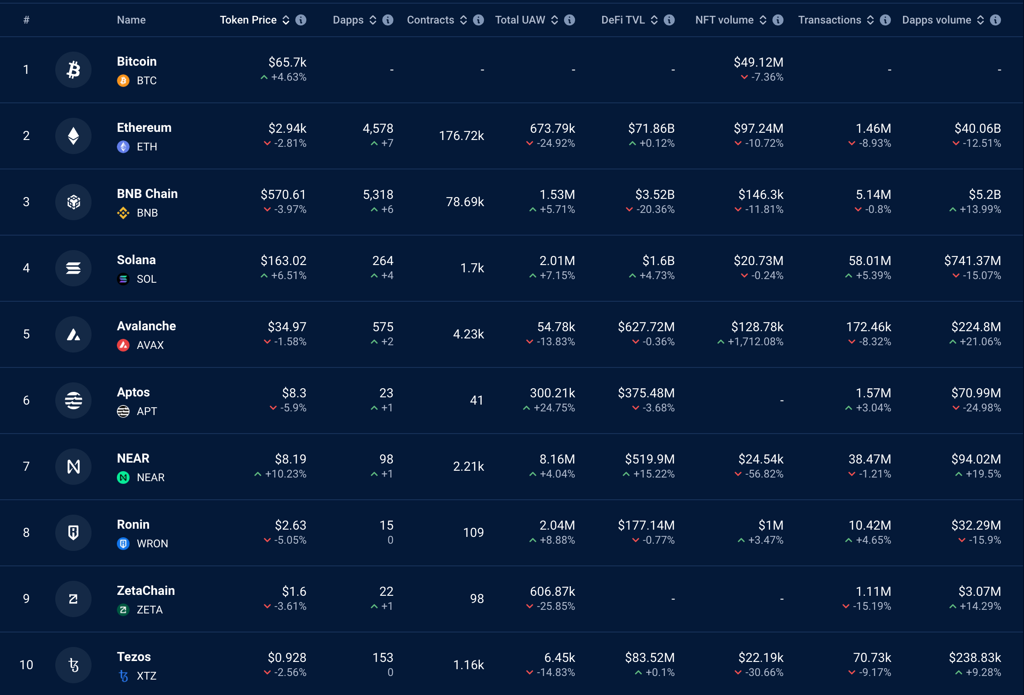Click the Ethereum chain logo icon
The height and width of the screenshot is (695, 1024).
(x=73, y=136)
